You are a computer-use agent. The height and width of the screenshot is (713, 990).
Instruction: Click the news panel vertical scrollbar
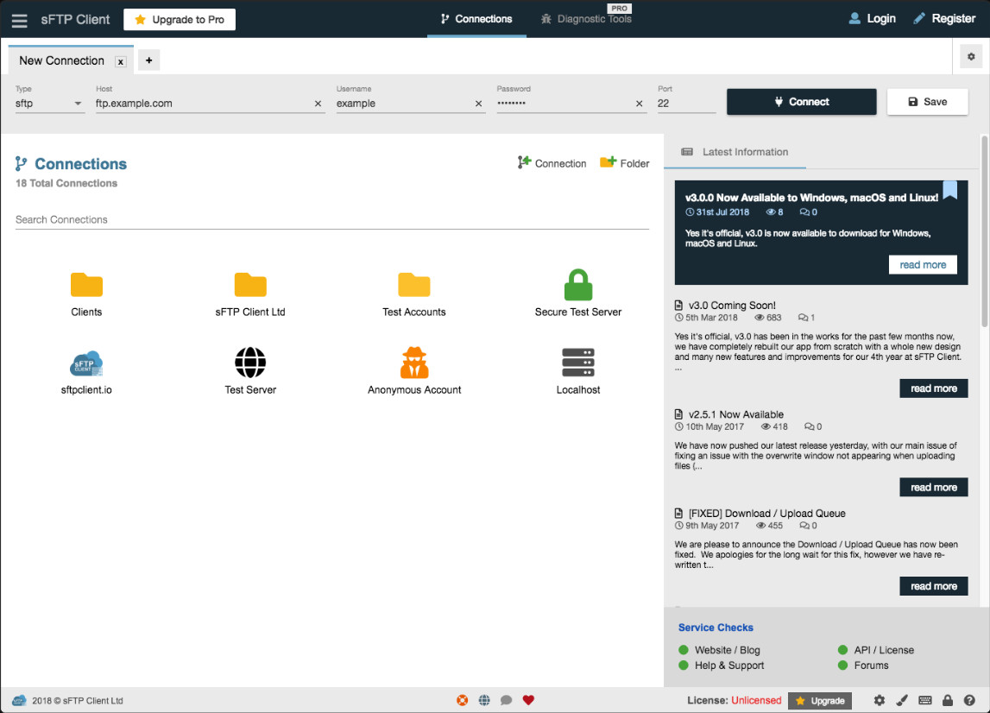[984, 231]
